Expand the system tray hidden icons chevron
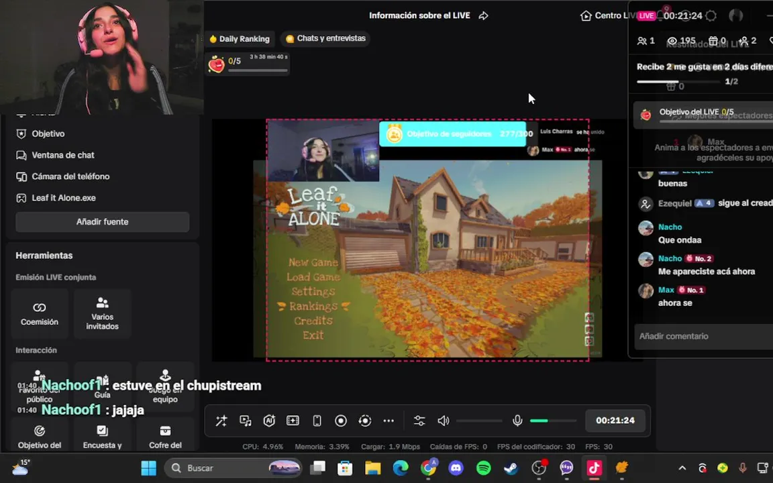773x483 pixels. (682, 468)
